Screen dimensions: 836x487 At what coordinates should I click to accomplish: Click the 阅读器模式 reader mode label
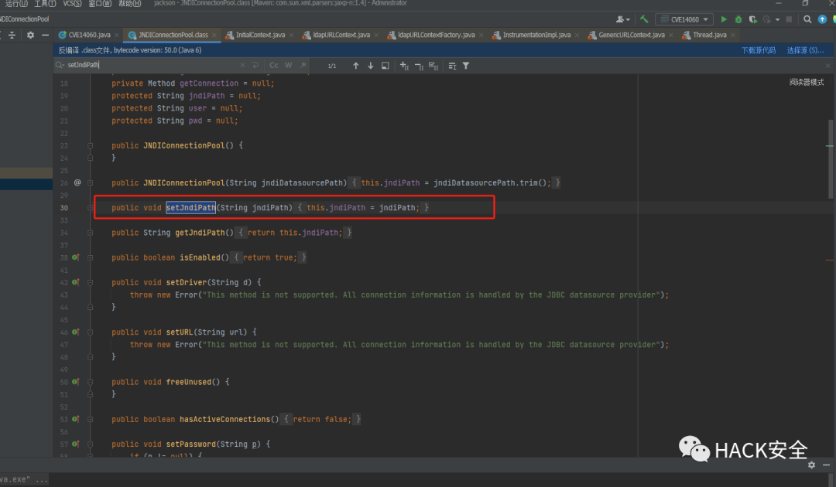click(x=806, y=82)
